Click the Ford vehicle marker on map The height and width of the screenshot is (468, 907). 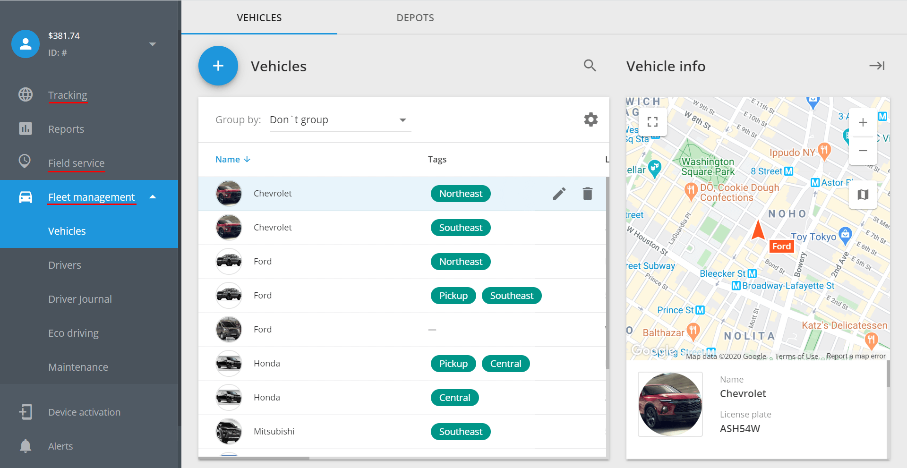point(758,230)
